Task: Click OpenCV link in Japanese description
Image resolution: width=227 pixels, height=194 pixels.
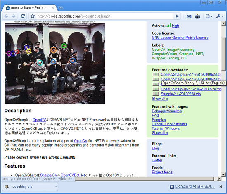Action: (x=39, y=120)
